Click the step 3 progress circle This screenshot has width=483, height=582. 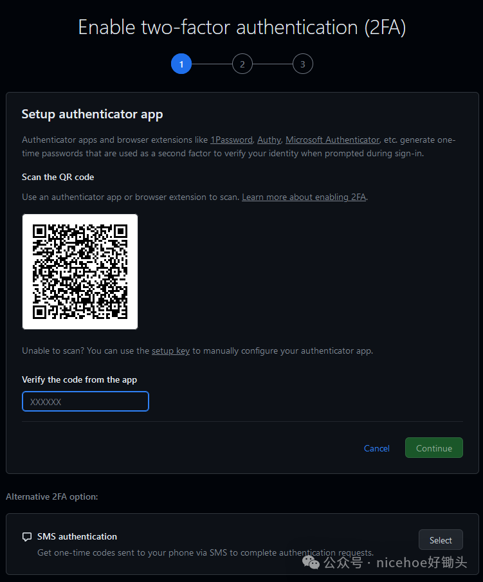302,64
